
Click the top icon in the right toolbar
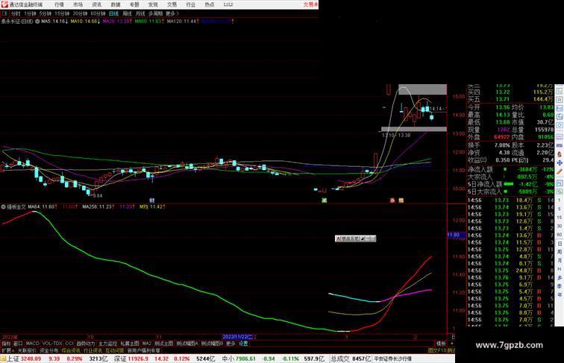[x=560, y=91]
